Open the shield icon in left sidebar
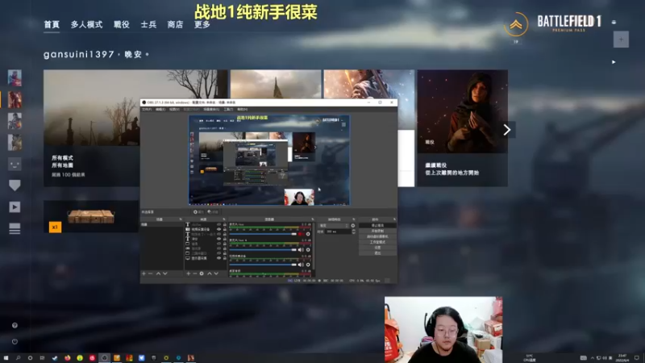Image resolution: width=645 pixels, height=363 pixels. point(15,186)
